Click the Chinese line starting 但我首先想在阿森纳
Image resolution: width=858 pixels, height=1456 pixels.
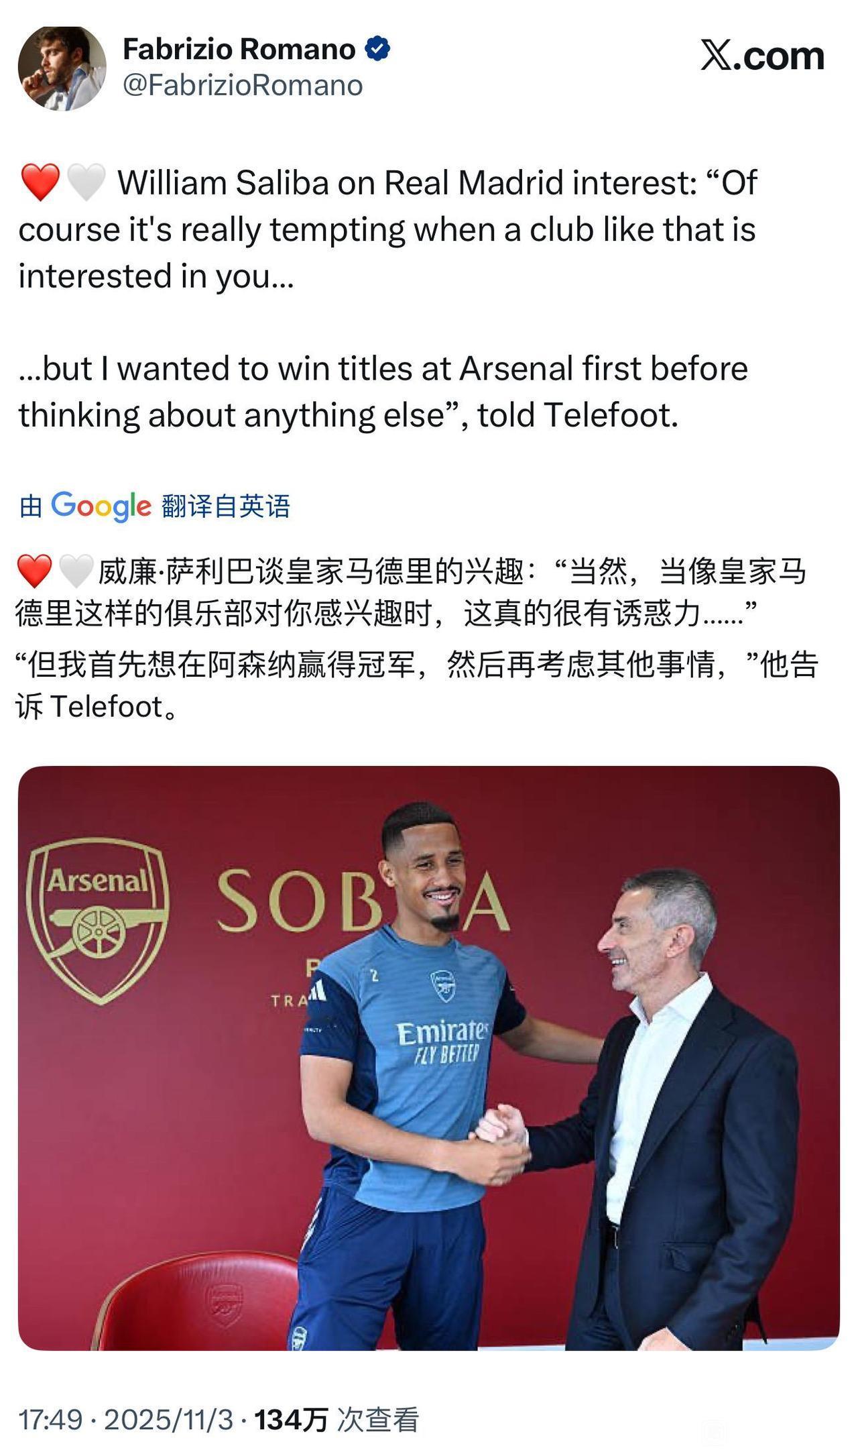point(416,665)
